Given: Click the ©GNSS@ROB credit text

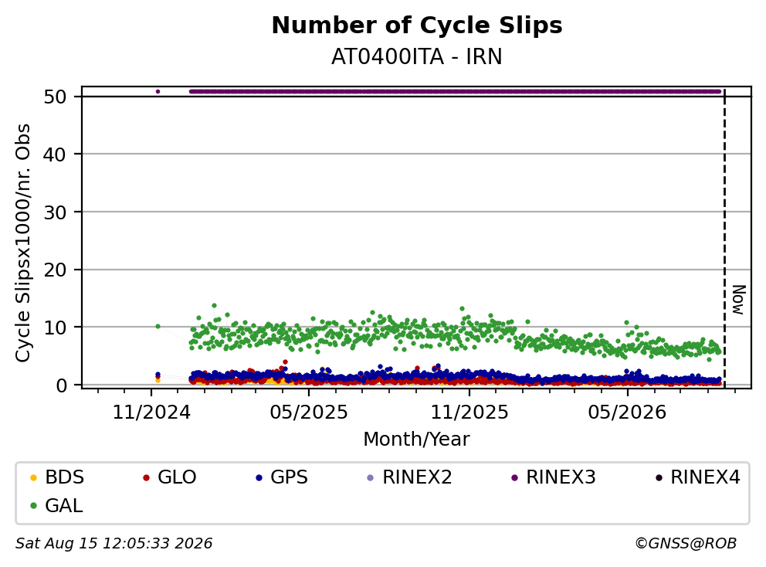Looking at the screenshot, I should (686, 544).
